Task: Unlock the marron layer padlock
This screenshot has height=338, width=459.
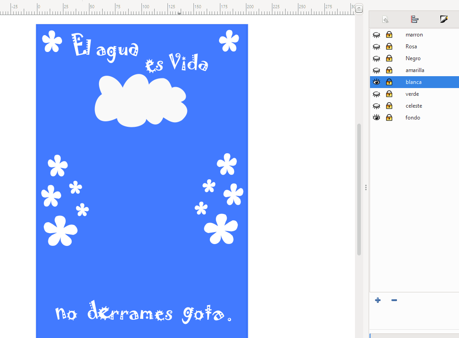Action: pyautogui.click(x=389, y=35)
